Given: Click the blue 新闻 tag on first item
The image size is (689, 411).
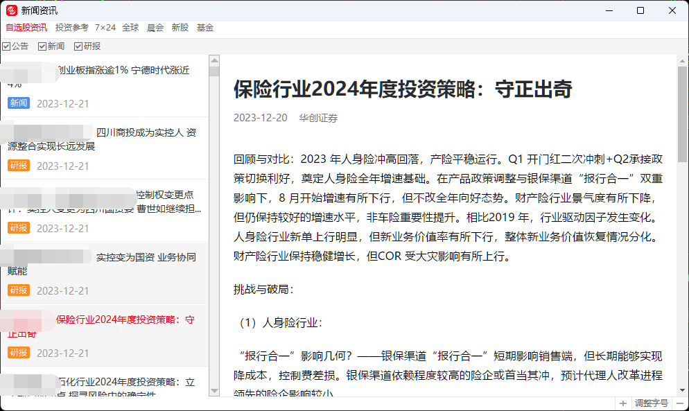Looking at the screenshot, I should [x=19, y=103].
